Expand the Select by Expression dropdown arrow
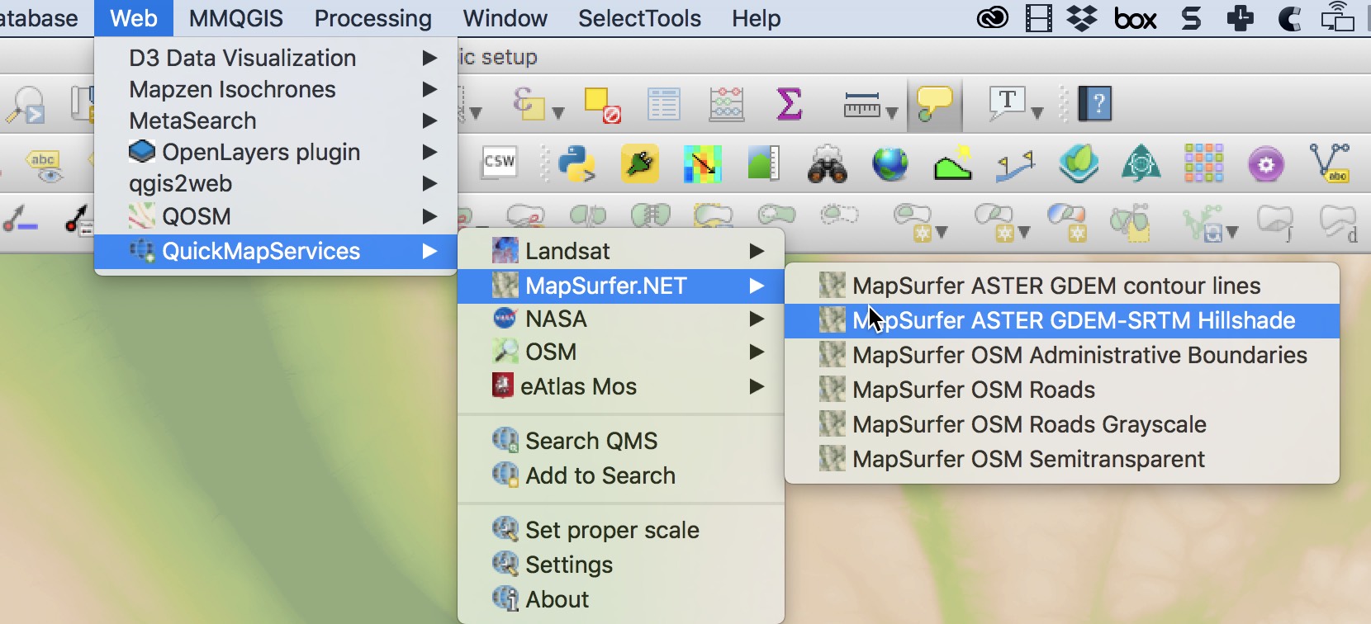This screenshot has width=1371, height=624. [557, 113]
